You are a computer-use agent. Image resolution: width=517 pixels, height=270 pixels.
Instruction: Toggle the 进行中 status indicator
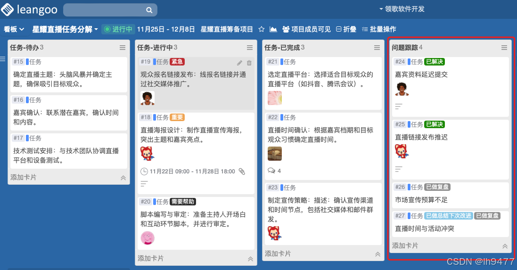pyautogui.click(x=118, y=29)
